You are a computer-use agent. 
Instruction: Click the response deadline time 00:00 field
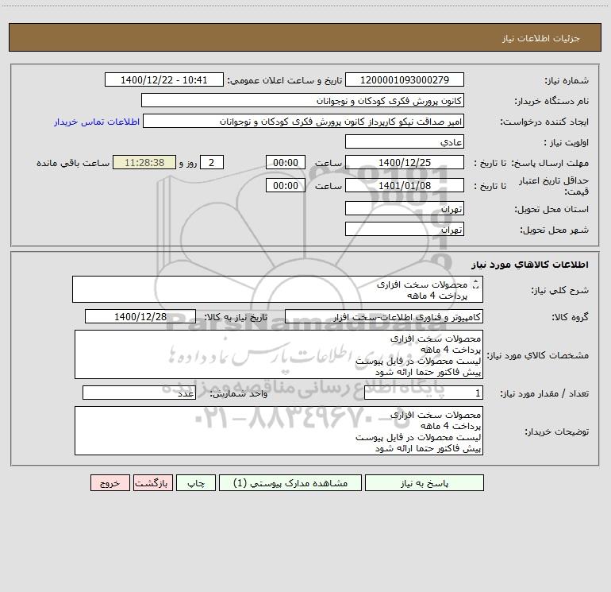click(x=286, y=162)
